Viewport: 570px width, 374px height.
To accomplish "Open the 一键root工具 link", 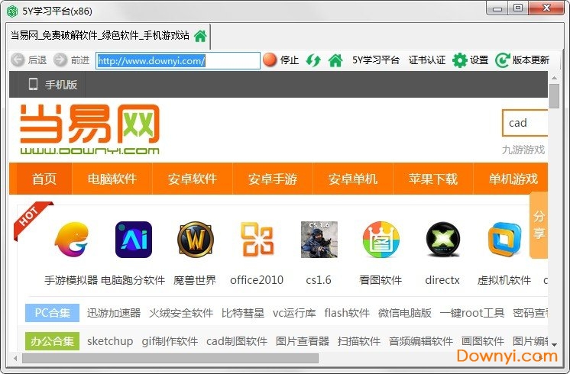I will [x=472, y=313].
